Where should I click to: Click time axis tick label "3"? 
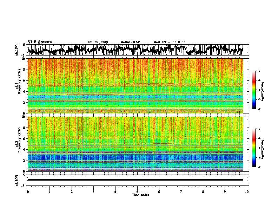(x=93, y=192)
